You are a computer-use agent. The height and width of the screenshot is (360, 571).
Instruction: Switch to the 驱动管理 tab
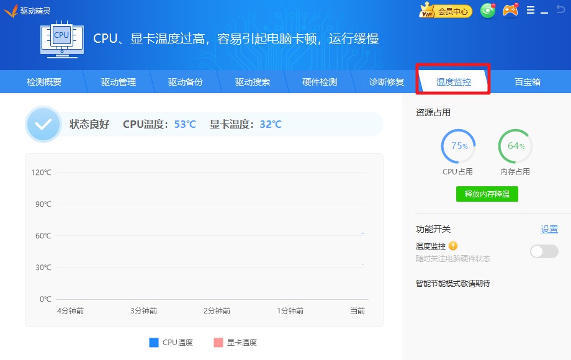coord(119,82)
